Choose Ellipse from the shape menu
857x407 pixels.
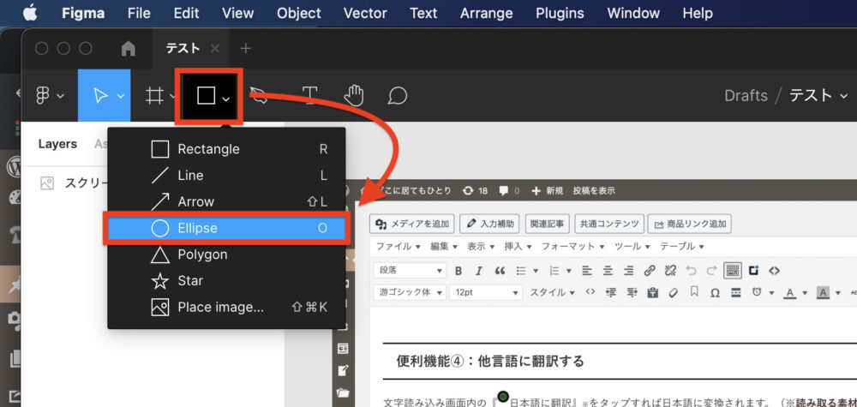point(227,229)
